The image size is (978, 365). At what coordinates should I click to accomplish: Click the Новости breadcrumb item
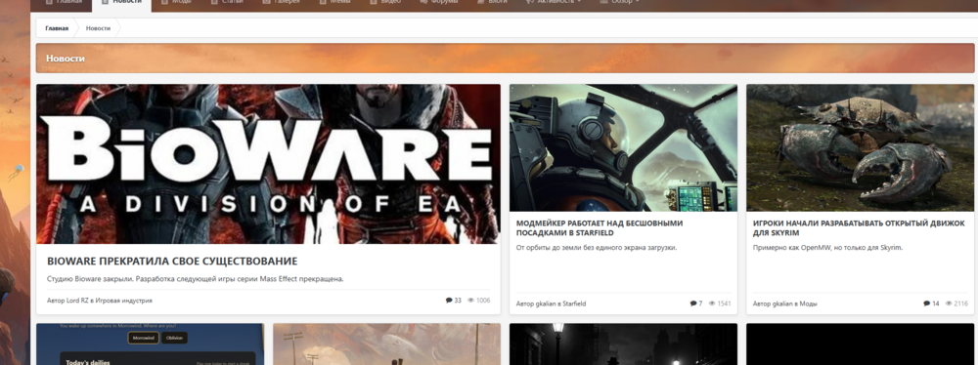coord(98,28)
